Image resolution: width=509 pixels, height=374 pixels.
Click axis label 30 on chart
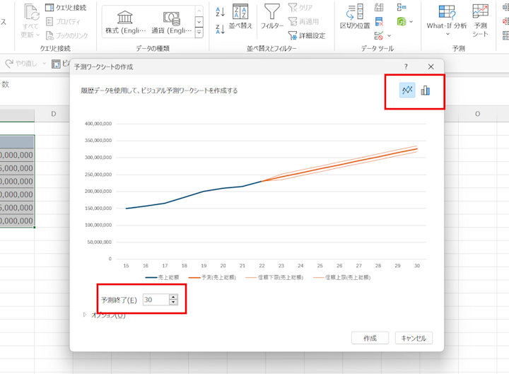[x=417, y=266]
